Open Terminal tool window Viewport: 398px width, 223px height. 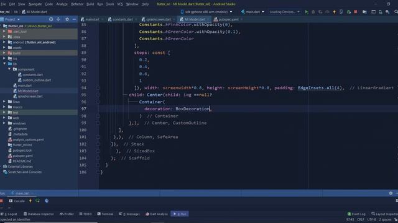point(105,214)
